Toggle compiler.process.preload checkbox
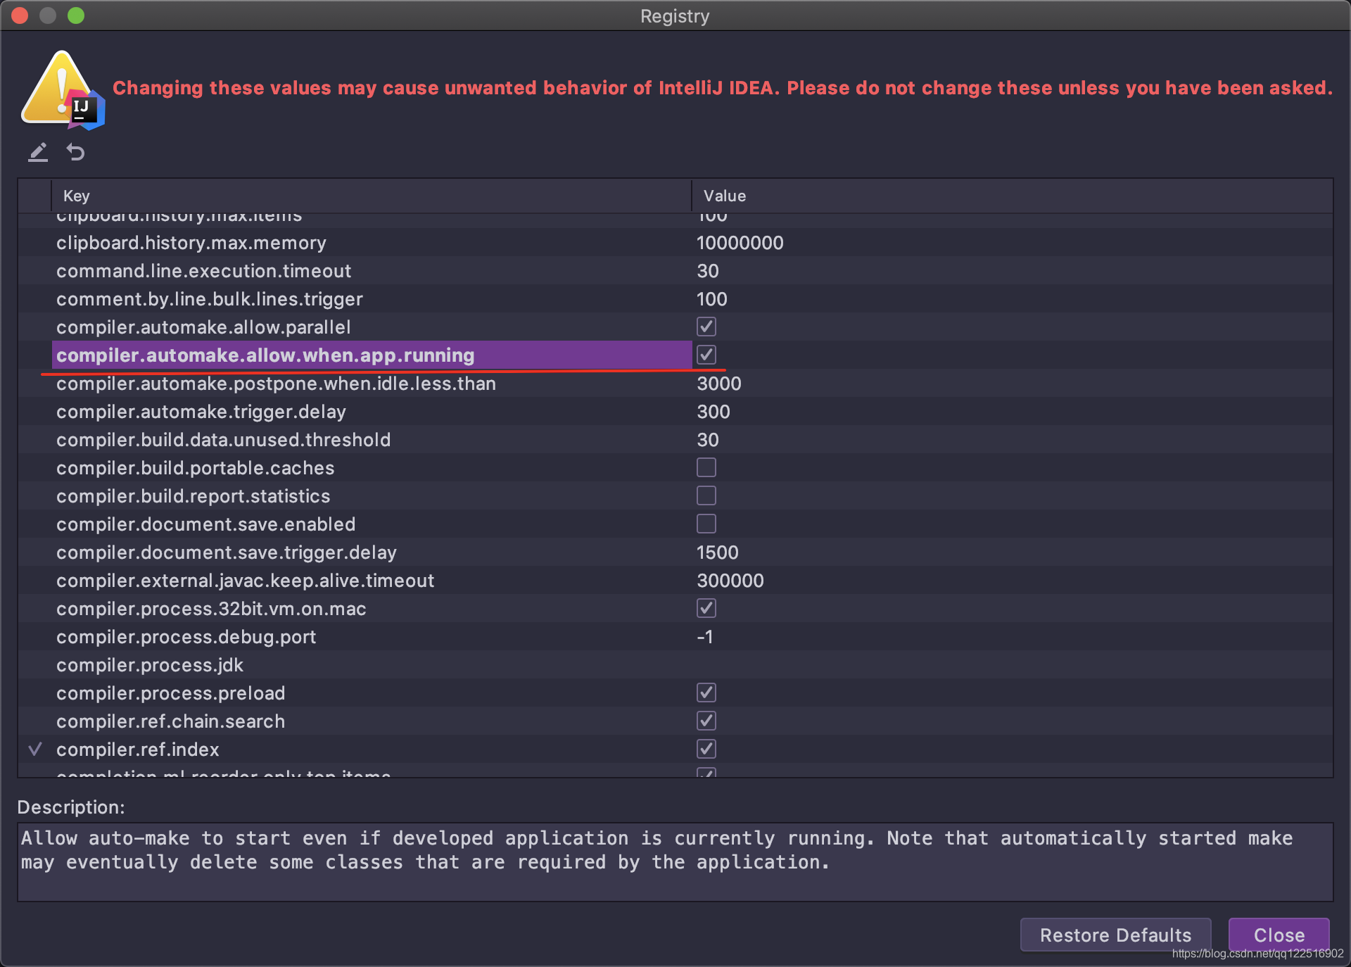The height and width of the screenshot is (967, 1351). click(x=706, y=693)
